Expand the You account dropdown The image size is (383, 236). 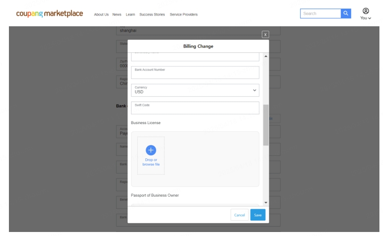click(366, 18)
